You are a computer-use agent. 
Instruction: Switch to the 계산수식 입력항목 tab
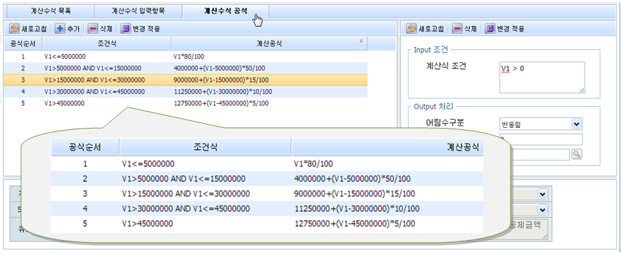[138, 11]
